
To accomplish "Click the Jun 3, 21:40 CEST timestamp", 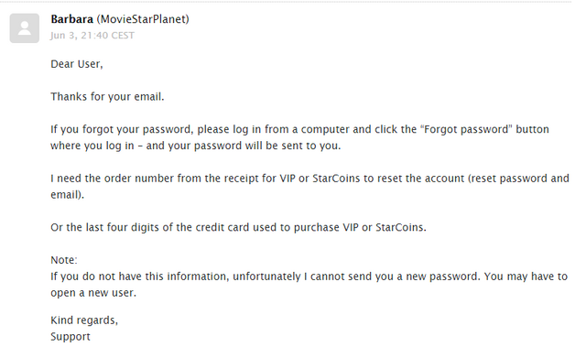I will pos(92,36).
